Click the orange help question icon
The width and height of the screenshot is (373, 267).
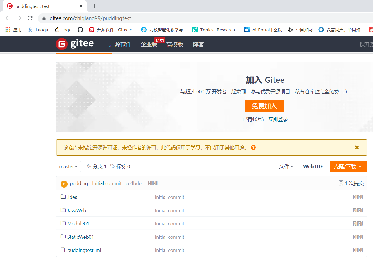pos(253,147)
